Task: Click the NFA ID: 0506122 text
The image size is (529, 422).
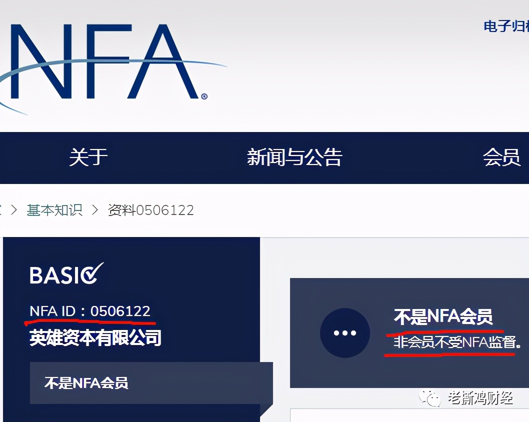Action: pos(90,311)
